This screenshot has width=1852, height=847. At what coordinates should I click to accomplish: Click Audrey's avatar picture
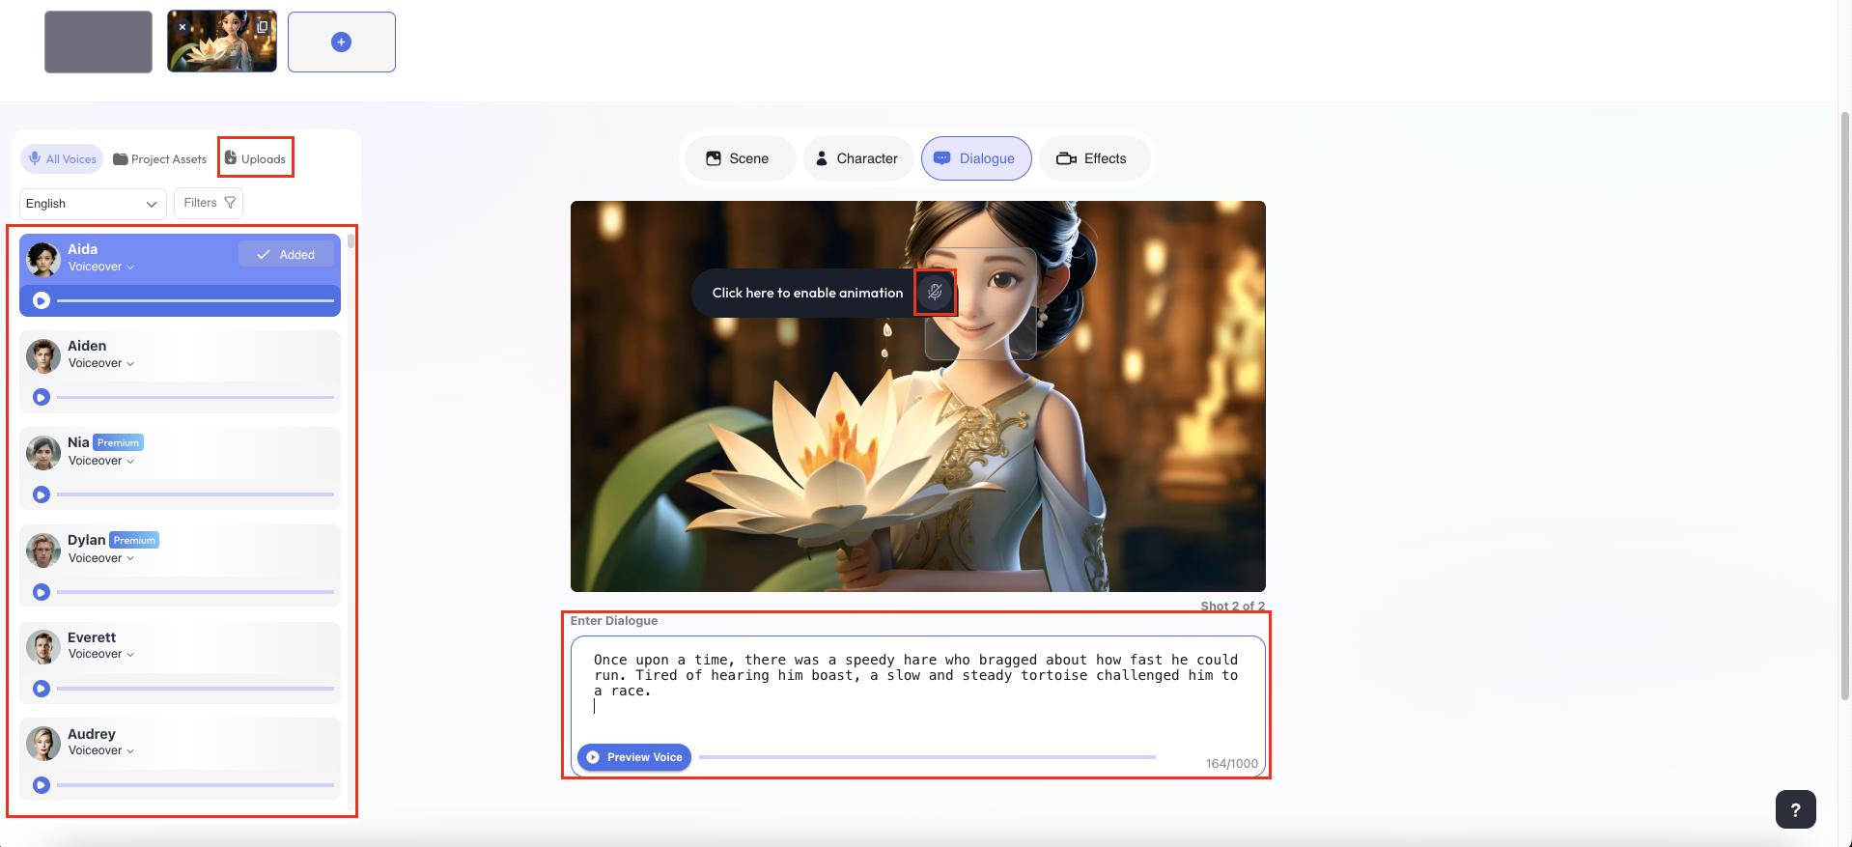(x=43, y=743)
